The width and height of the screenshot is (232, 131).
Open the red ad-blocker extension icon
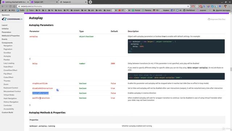pos(200,7)
